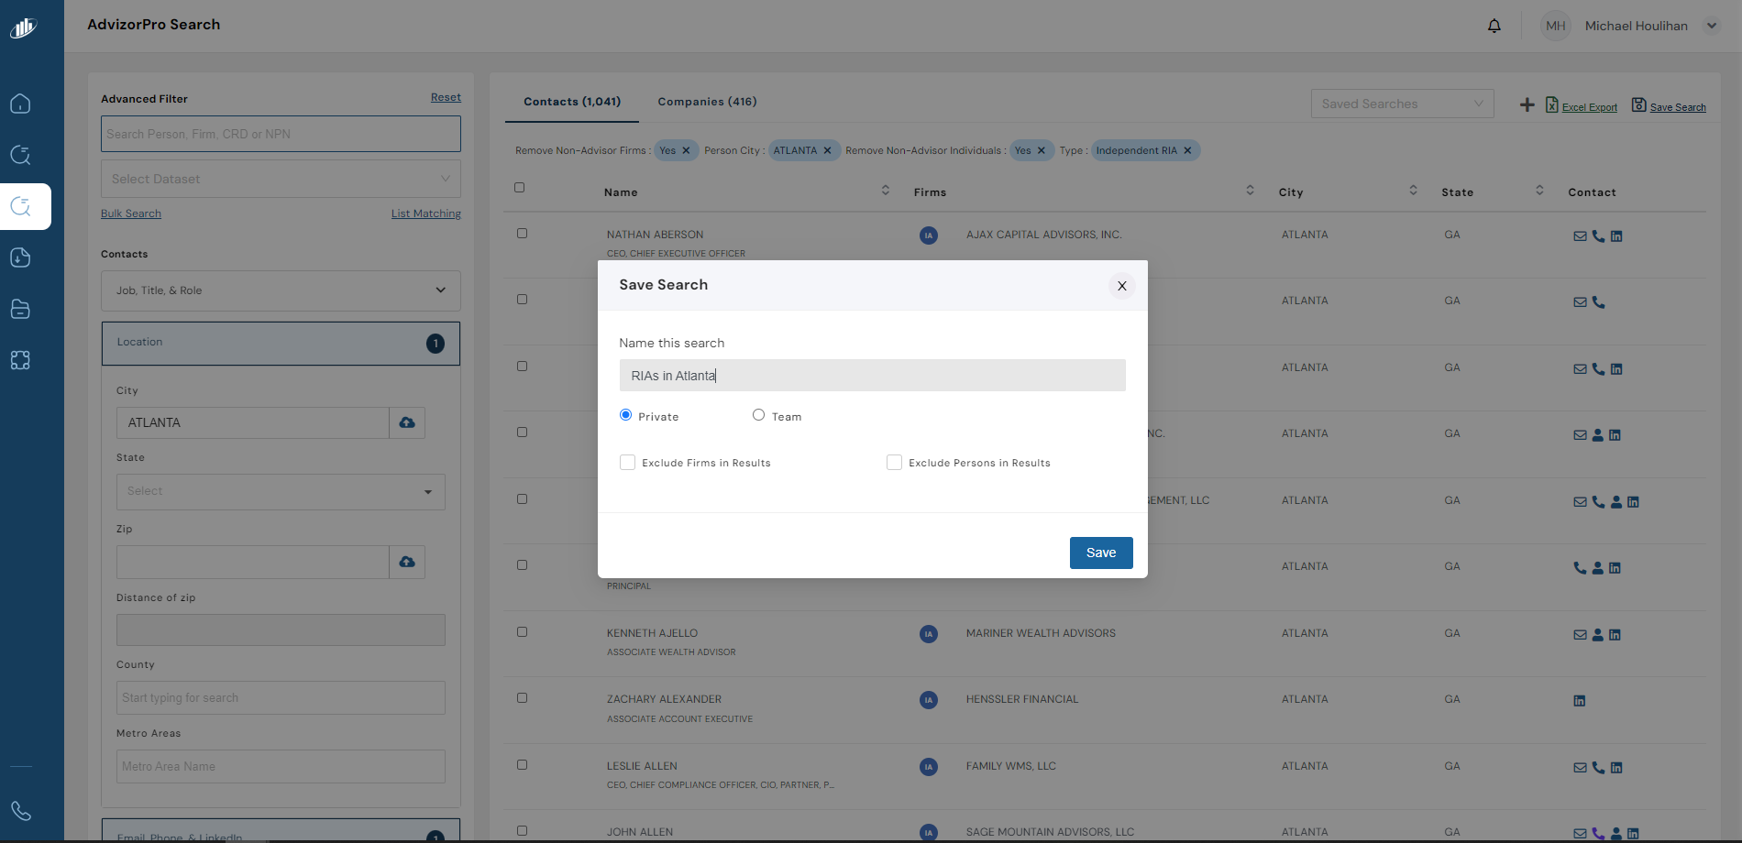
Task: Click the Reset link in Advanced Filter
Action: (x=446, y=97)
